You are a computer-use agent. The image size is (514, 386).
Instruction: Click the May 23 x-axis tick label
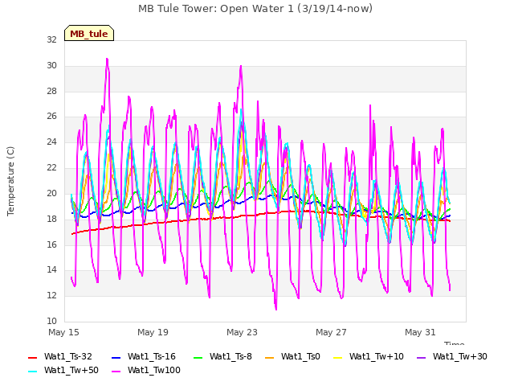(242, 332)
